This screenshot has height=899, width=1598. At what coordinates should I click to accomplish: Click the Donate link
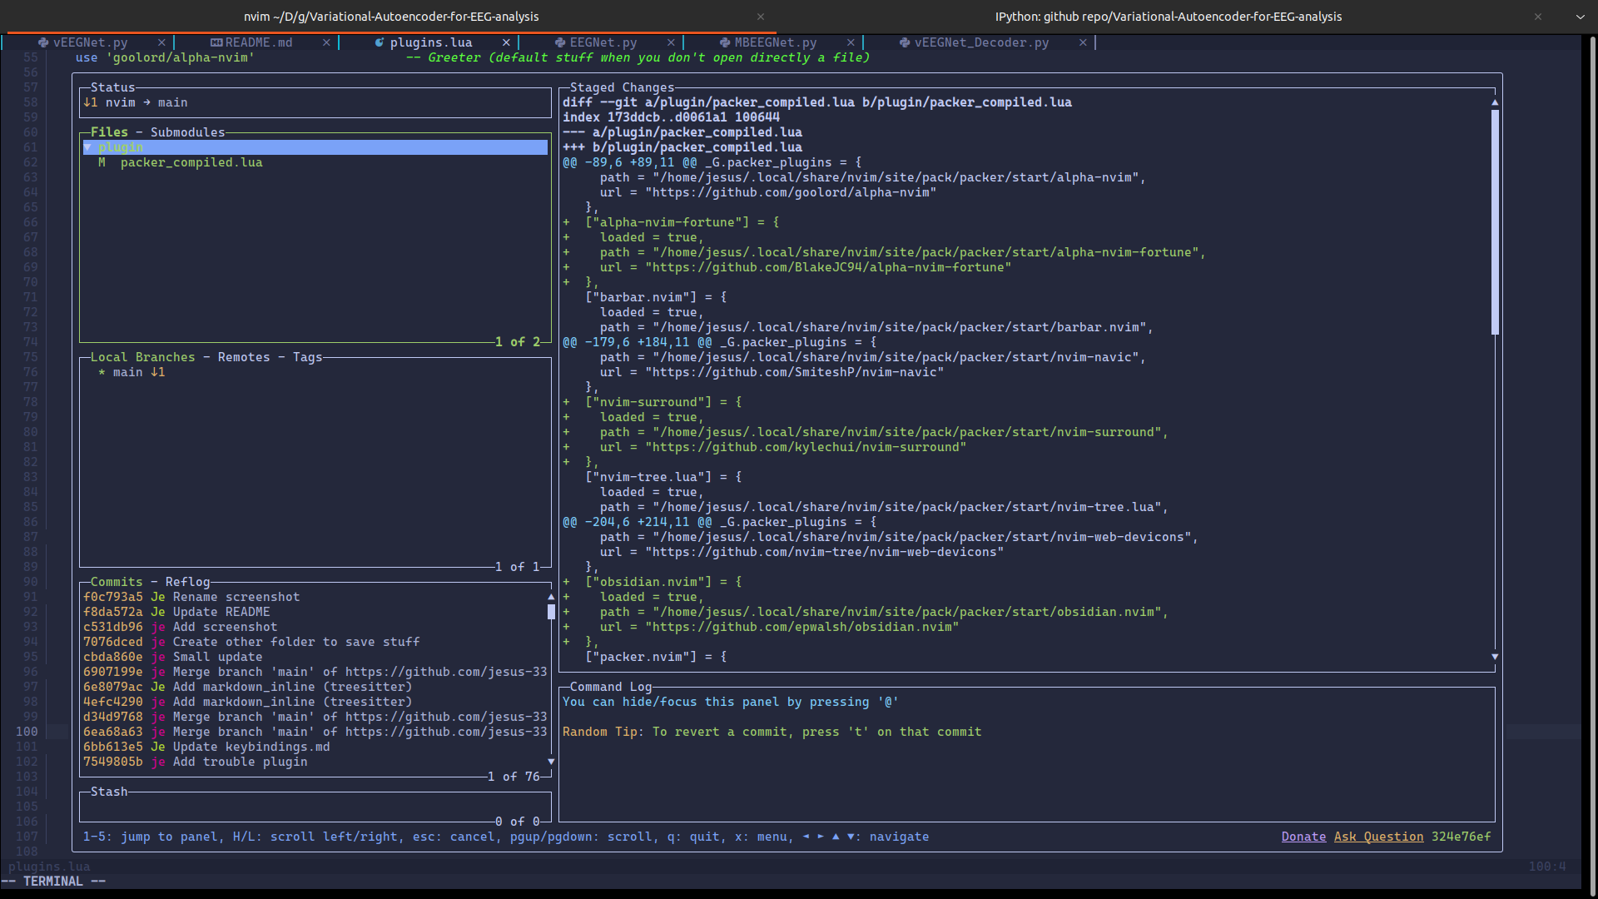click(x=1303, y=837)
